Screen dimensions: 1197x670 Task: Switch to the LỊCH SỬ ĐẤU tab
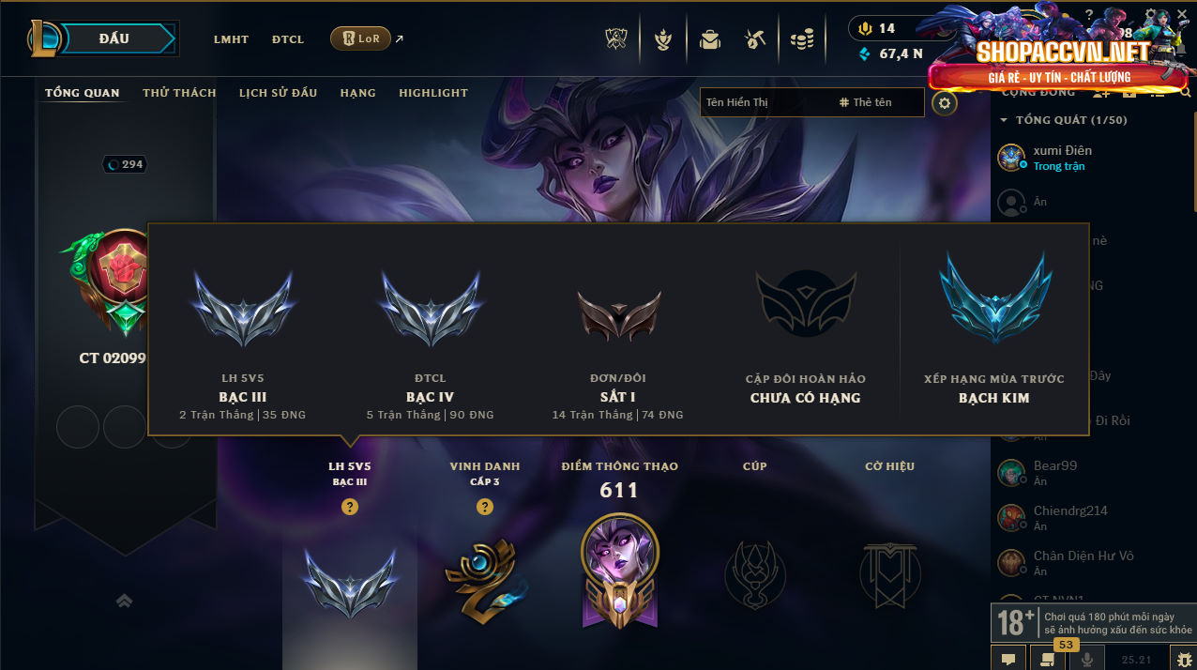(278, 93)
